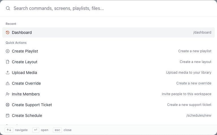
Task: Click the upload arrow icon for Upload Media
Action: tap(8, 73)
